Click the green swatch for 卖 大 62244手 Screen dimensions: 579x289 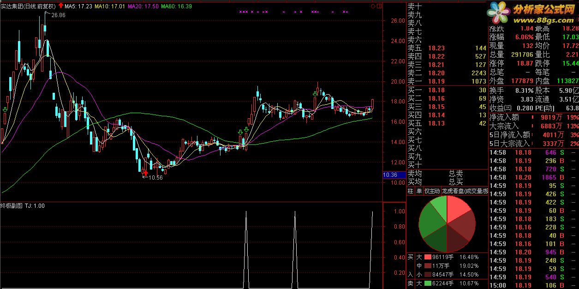pos(428,283)
